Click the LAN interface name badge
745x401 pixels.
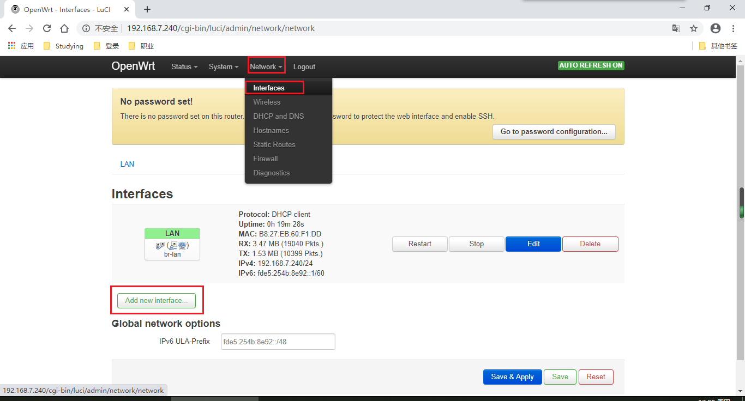[172, 233]
